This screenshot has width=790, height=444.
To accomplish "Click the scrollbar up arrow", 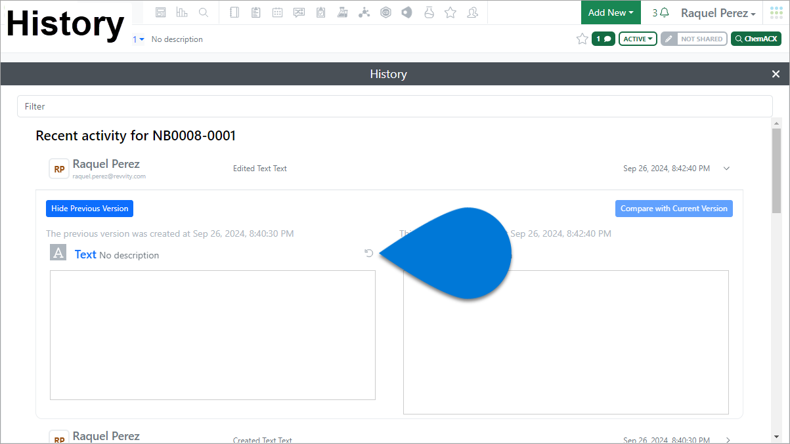I will (x=777, y=123).
